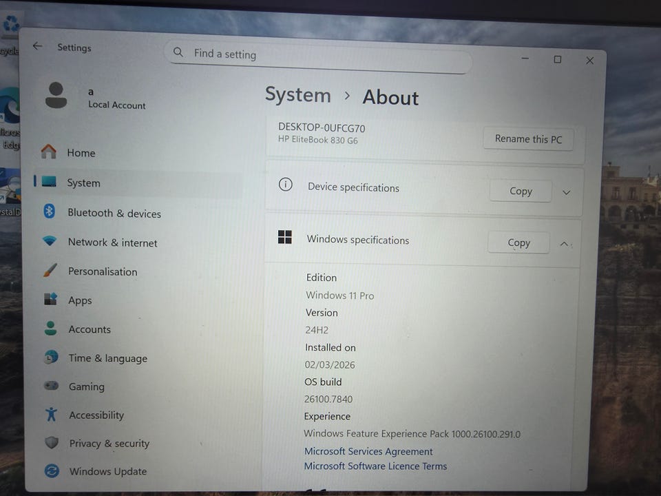
Task: Click Rename this PC button
Action: point(528,138)
